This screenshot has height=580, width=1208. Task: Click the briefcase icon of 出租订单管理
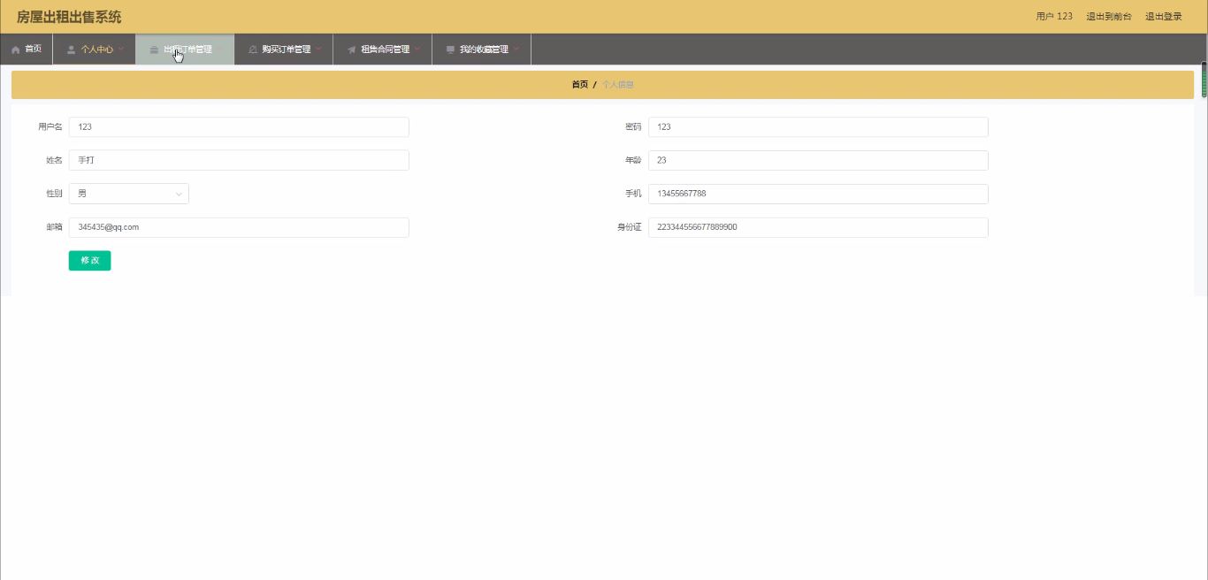(x=154, y=50)
